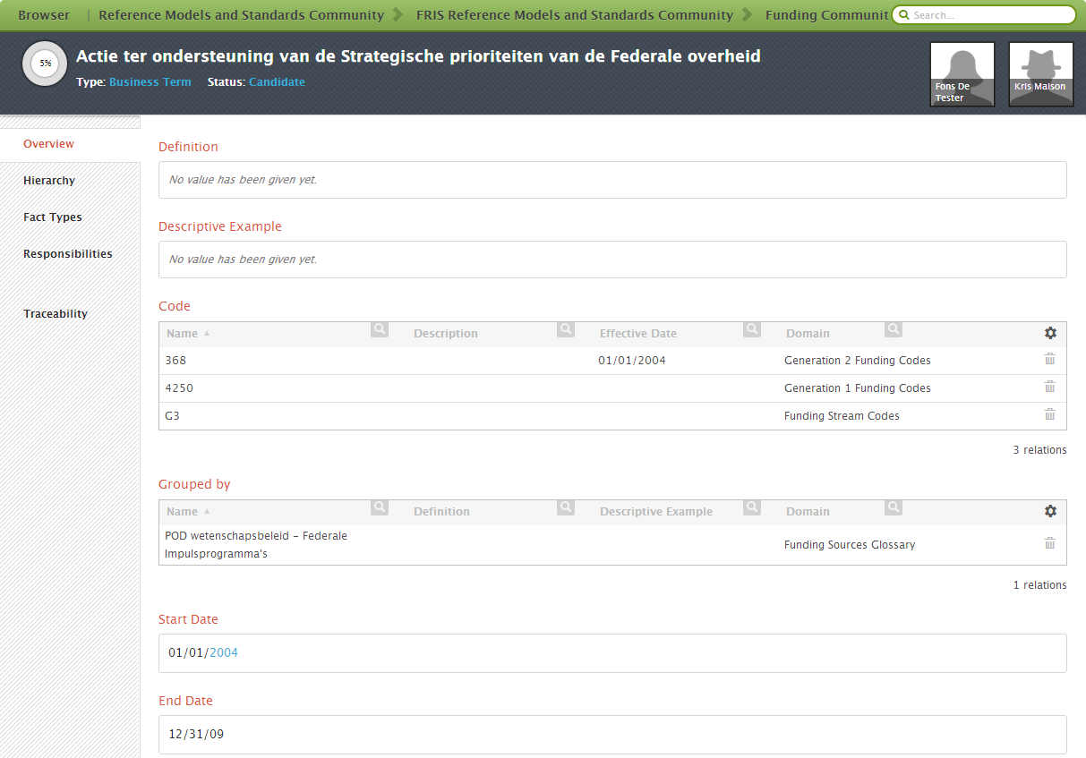Click the '3 relations' count label
The width and height of the screenshot is (1086, 758).
point(1039,450)
